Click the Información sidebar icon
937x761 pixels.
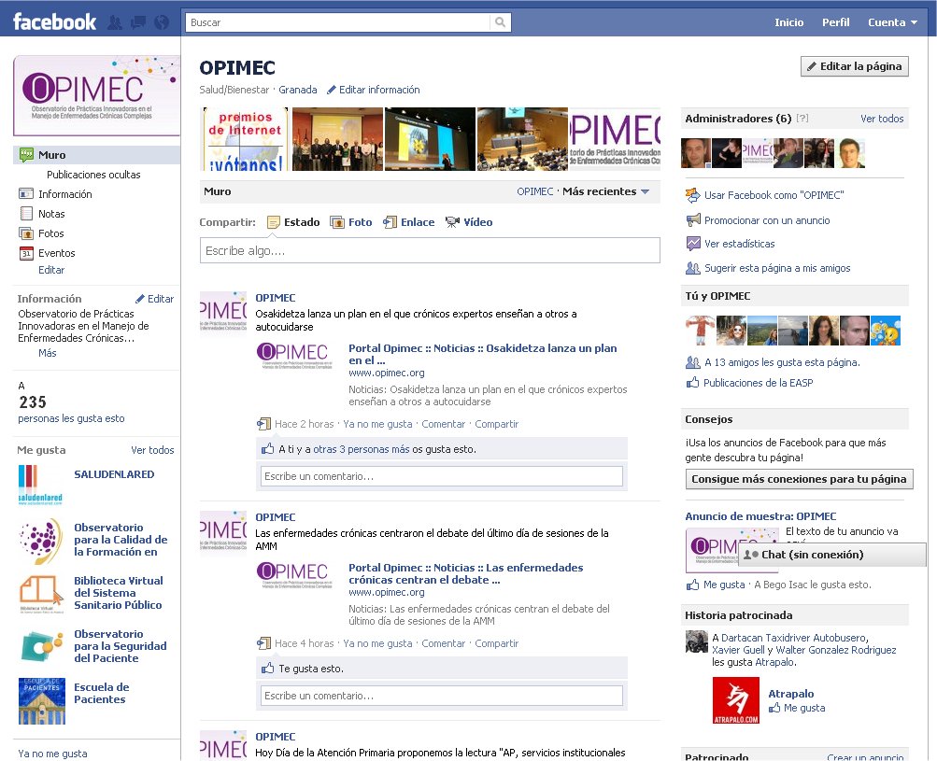(26, 193)
